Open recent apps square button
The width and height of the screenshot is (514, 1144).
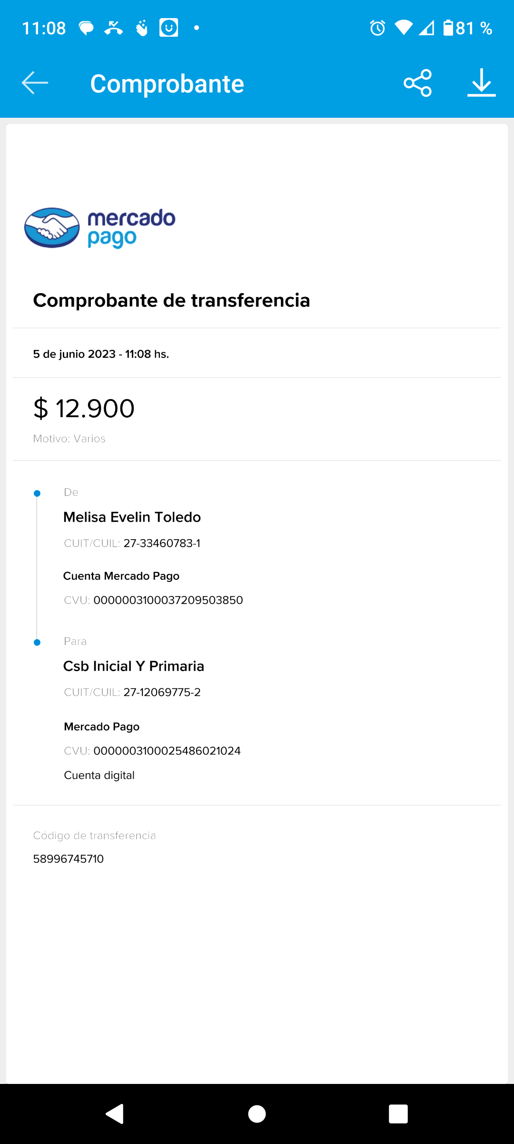click(398, 1114)
